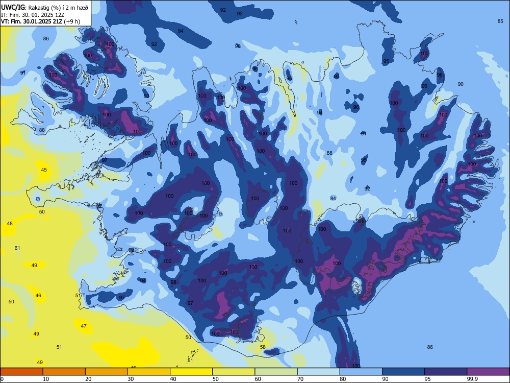
Task: Click the '98' humidity value on the map
Action: coord(173,282)
